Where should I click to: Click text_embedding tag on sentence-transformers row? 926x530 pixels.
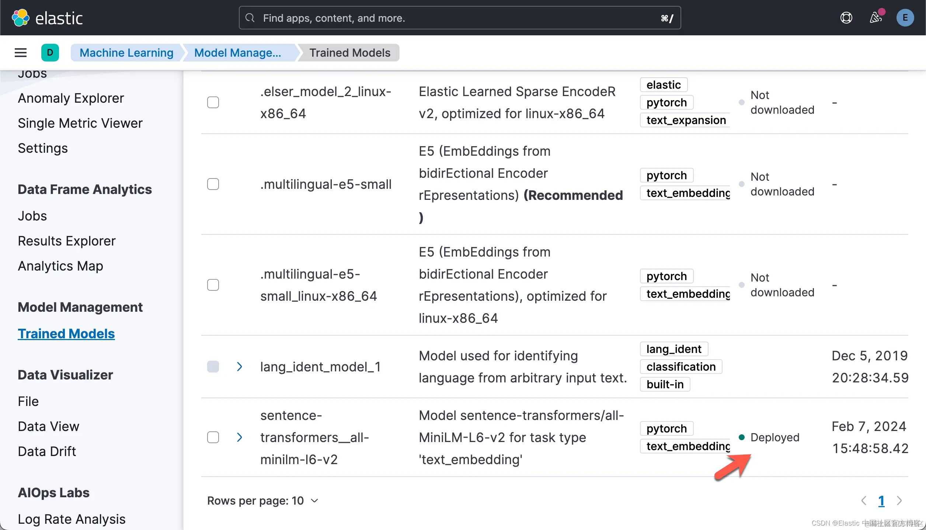tap(685, 446)
